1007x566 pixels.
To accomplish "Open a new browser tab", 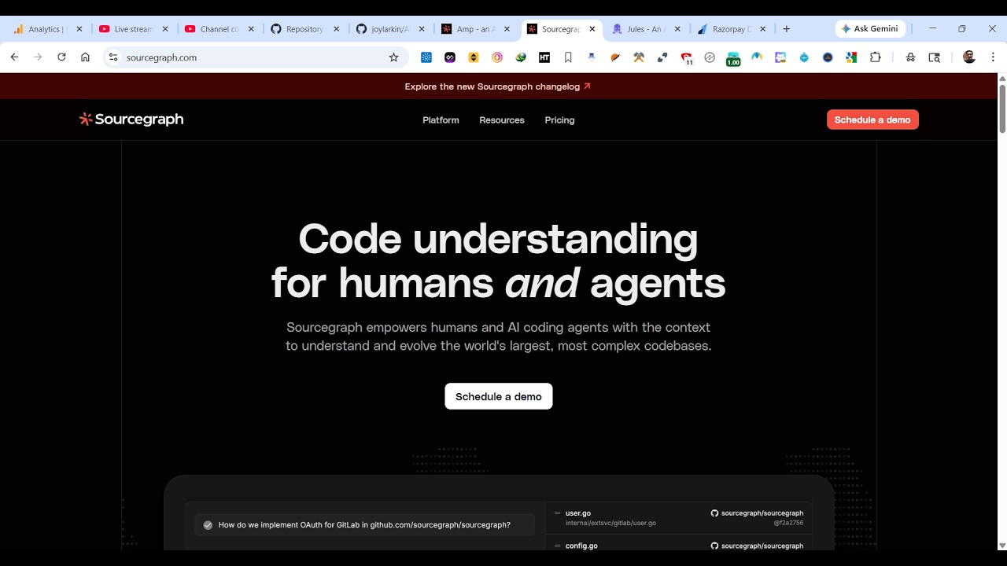I will tap(786, 29).
